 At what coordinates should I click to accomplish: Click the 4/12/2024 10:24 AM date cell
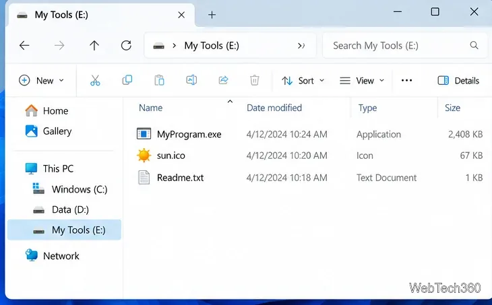point(287,134)
